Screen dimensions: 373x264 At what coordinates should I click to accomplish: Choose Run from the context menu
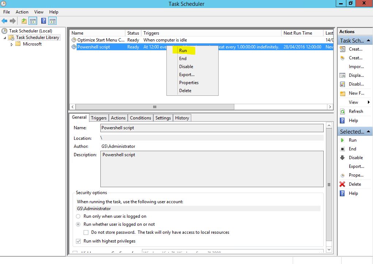click(192, 51)
